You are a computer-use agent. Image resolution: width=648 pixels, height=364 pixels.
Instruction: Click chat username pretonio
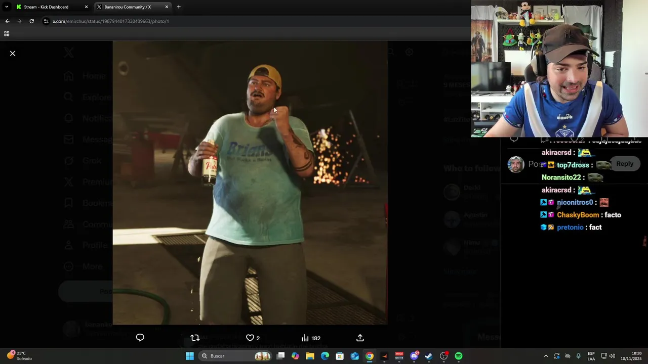click(x=570, y=227)
